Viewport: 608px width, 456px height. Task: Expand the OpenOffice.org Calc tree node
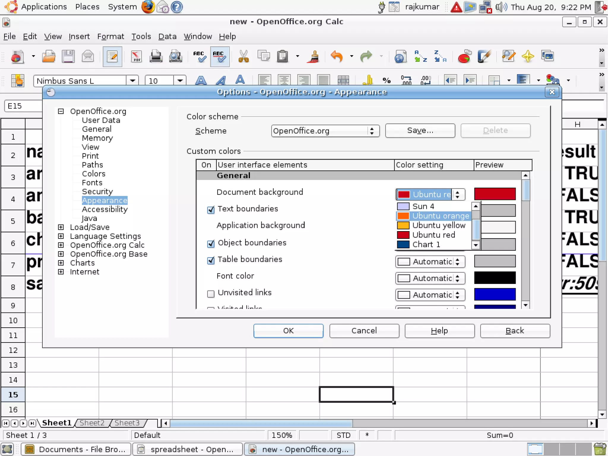pos(61,245)
